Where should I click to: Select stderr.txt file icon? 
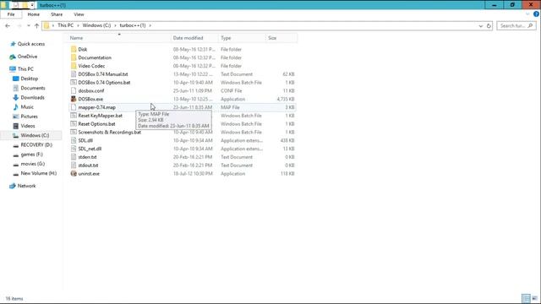74,157
